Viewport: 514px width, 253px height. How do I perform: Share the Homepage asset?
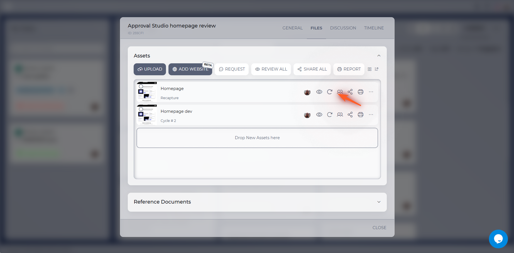click(350, 92)
